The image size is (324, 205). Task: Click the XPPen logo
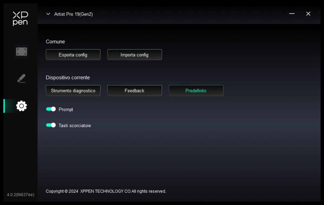[x=20, y=19]
